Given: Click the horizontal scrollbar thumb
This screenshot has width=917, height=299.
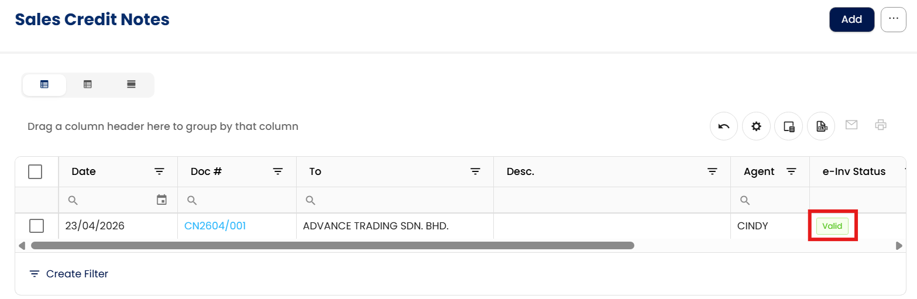Looking at the screenshot, I should tap(332, 246).
